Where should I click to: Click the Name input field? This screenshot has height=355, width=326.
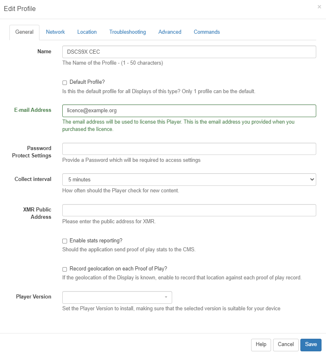point(189,52)
